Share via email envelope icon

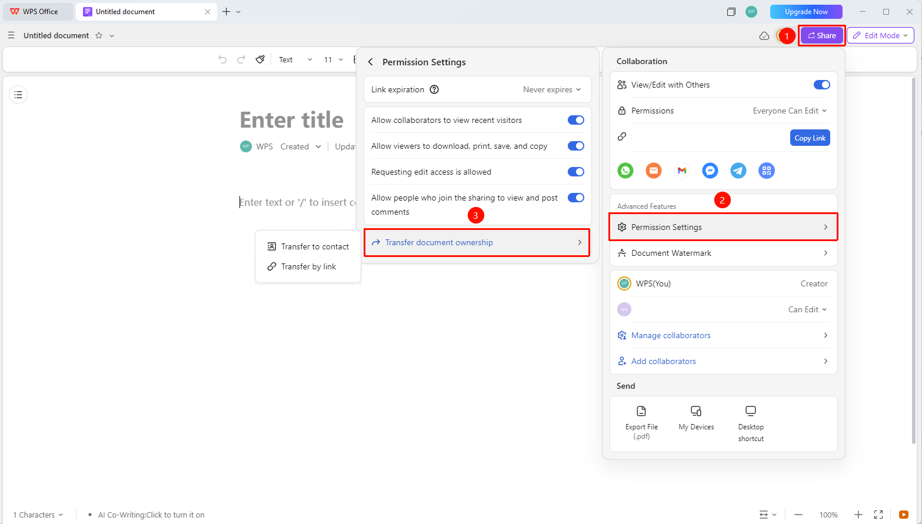pyautogui.click(x=654, y=171)
